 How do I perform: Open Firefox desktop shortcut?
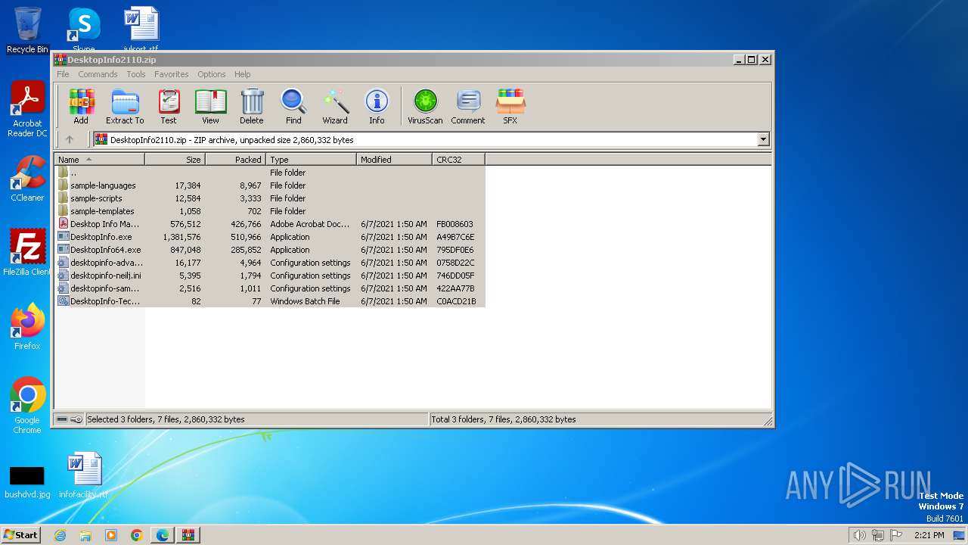click(x=27, y=327)
